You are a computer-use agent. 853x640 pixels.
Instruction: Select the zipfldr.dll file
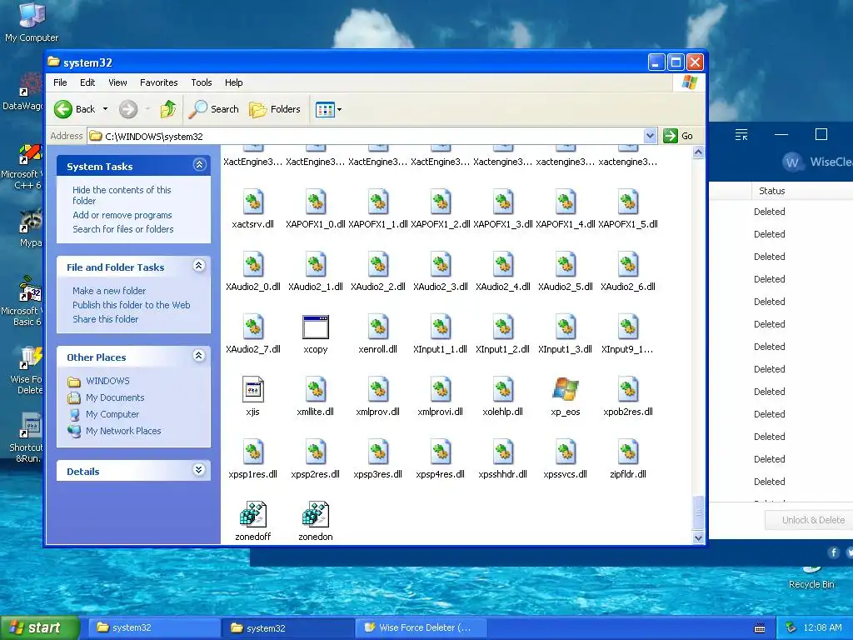(628, 452)
